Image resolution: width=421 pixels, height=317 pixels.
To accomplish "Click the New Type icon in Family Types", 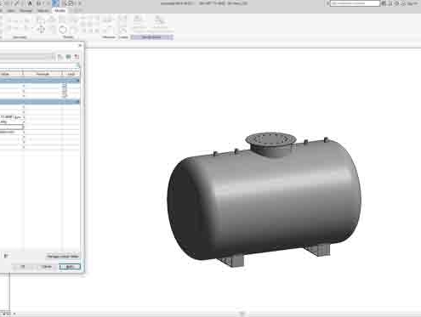I will (60, 57).
